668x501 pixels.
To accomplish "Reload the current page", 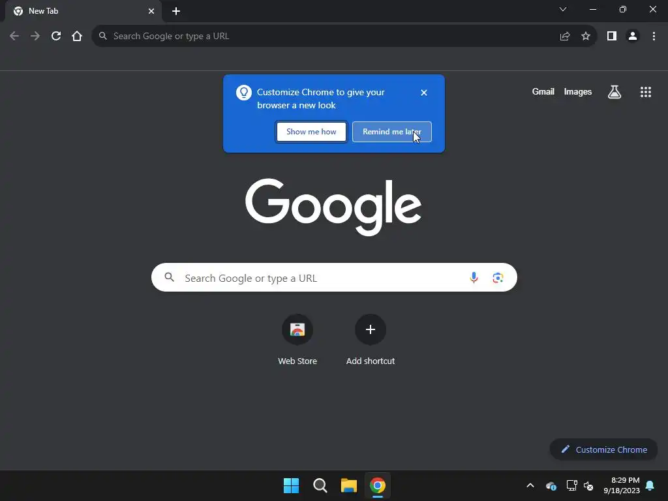I will (56, 37).
